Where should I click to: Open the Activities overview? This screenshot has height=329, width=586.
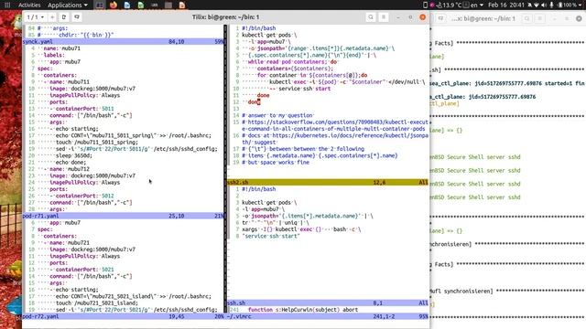click(29, 5)
